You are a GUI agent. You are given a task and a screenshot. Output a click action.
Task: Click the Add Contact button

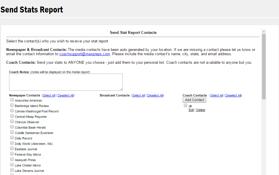194,100
